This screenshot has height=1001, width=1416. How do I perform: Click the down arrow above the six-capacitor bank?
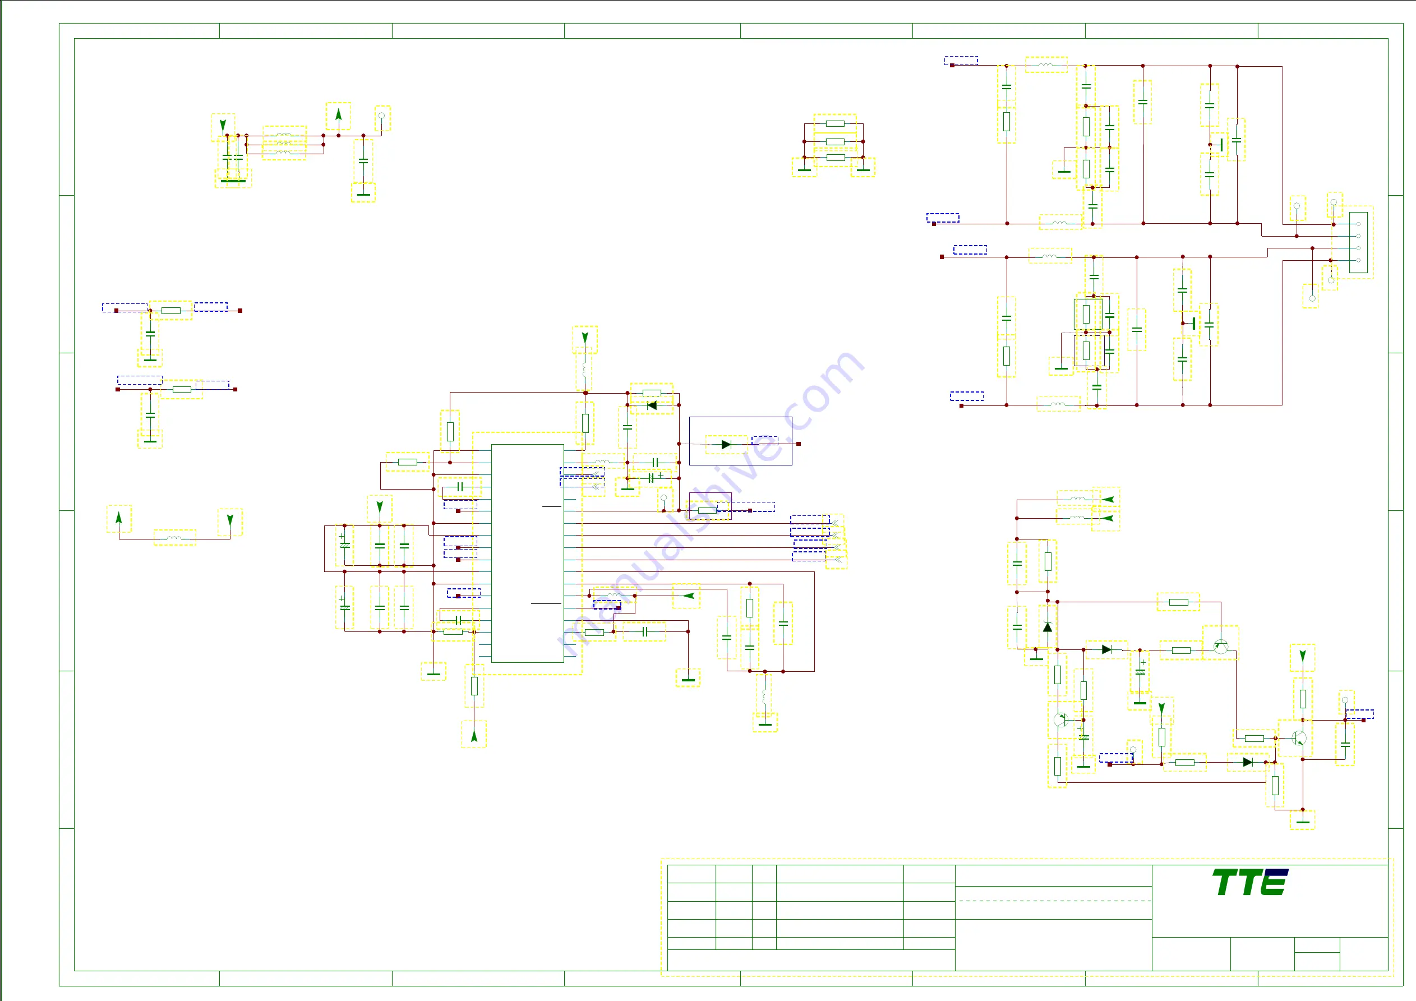[x=380, y=507]
